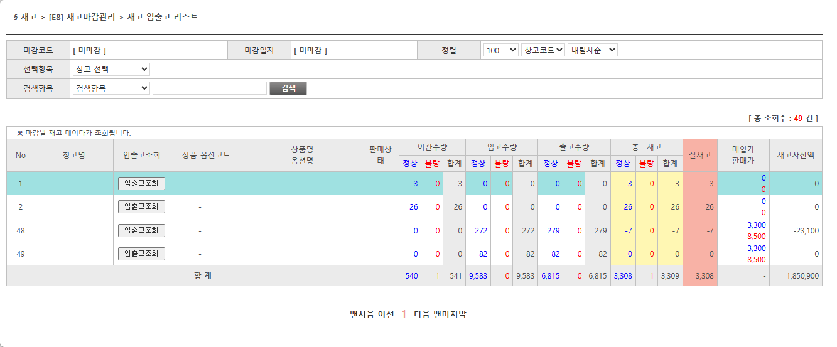The height and width of the screenshot is (347, 837).
Task: Click 입출고조회 button in row 48
Action: [141, 230]
